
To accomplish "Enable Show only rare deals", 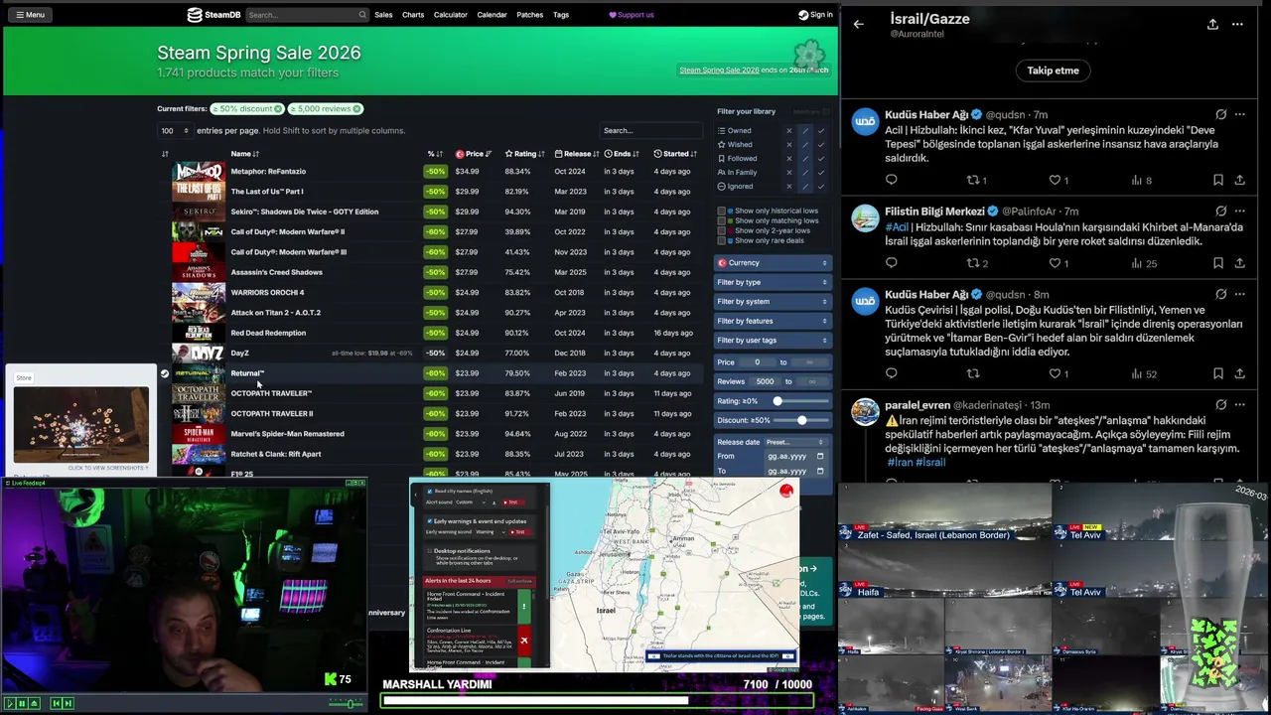I will pos(722,240).
